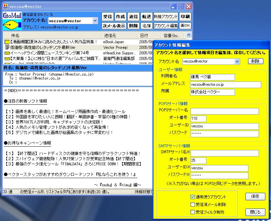This screenshot has height=221, width=271.
Task: Close the veczou@vector main window
Action: pyautogui.click(x=189, y=7)
